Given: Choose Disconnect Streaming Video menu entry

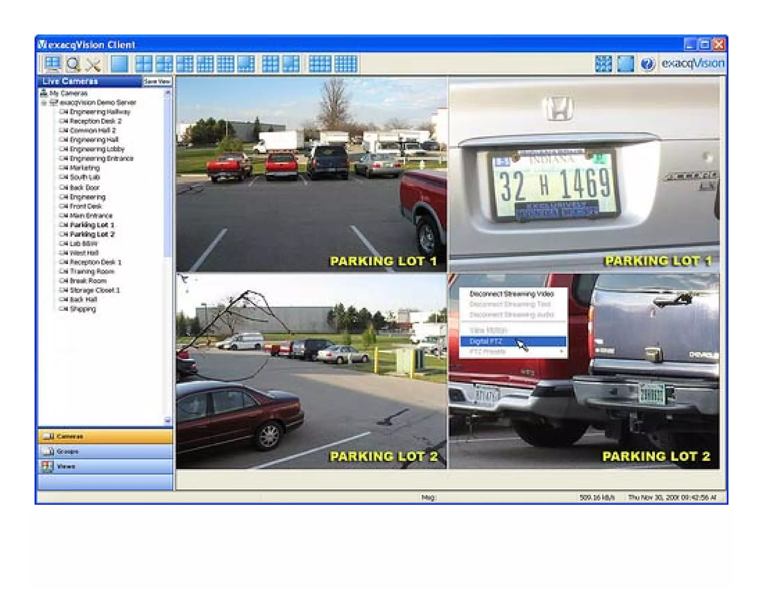Looking at the screenshot, I should (x=511, y=294).
